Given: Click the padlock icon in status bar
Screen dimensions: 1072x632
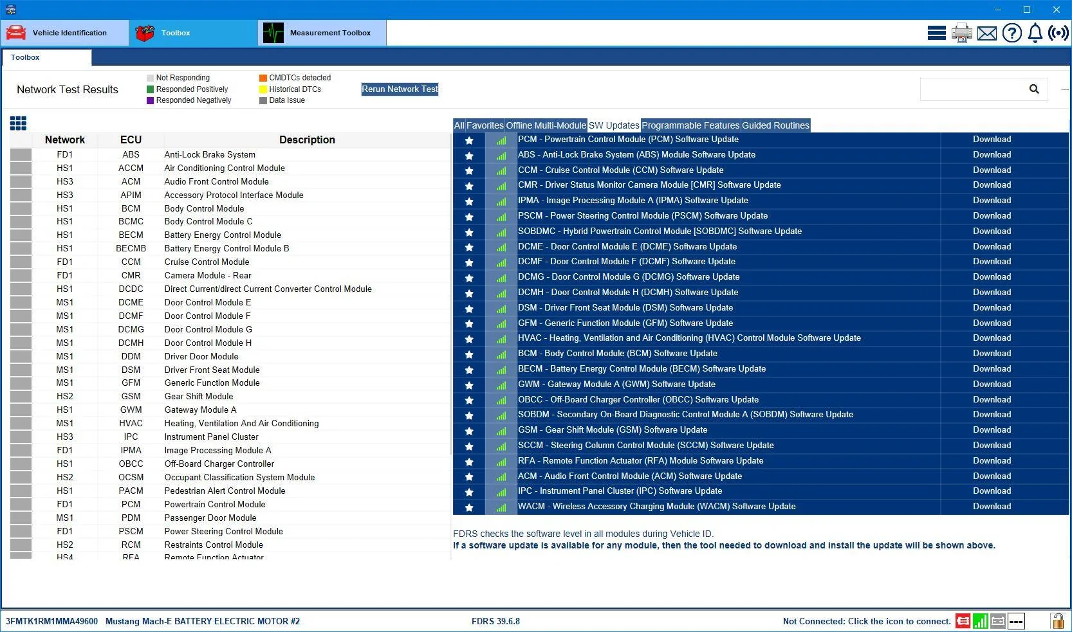Looking at the screenshot, I should pyautogui.click(x=1057, y=620).
